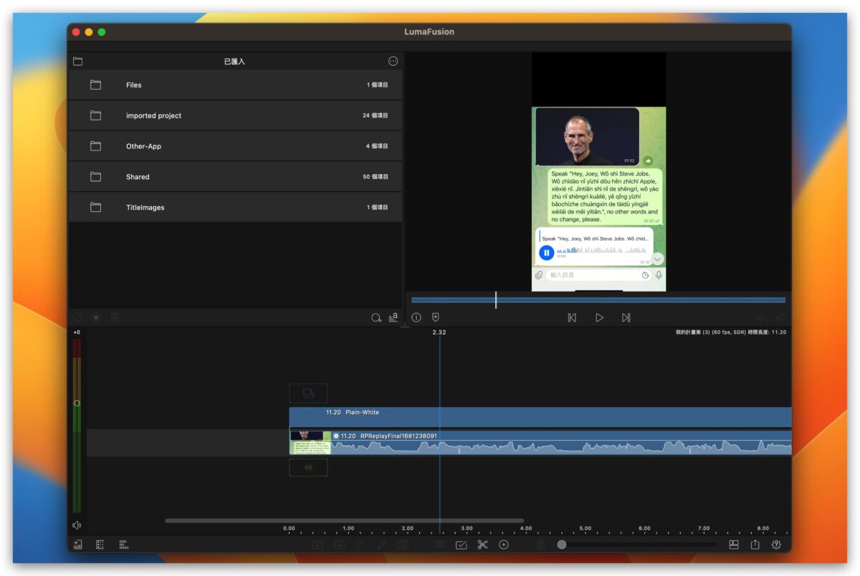Split clip with the scissors tool
The image size is (860, 576).
pos(482,544)
